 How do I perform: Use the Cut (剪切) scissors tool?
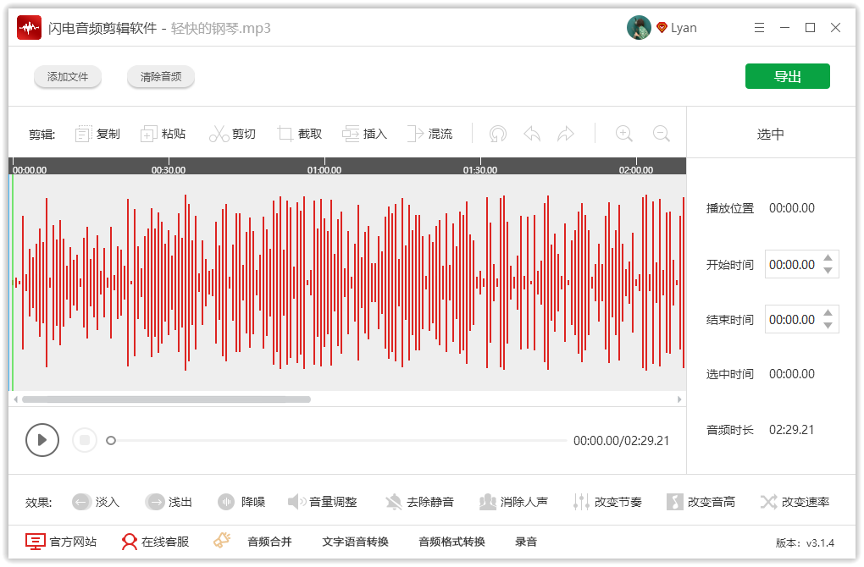(x=219, y=134)
